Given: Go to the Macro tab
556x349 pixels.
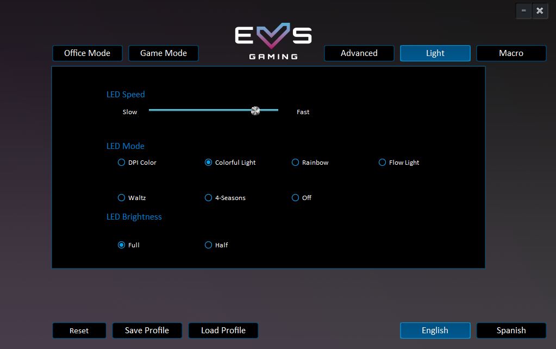Looking at the screenshot, I should pyautogui.click(x=511, y=53).
